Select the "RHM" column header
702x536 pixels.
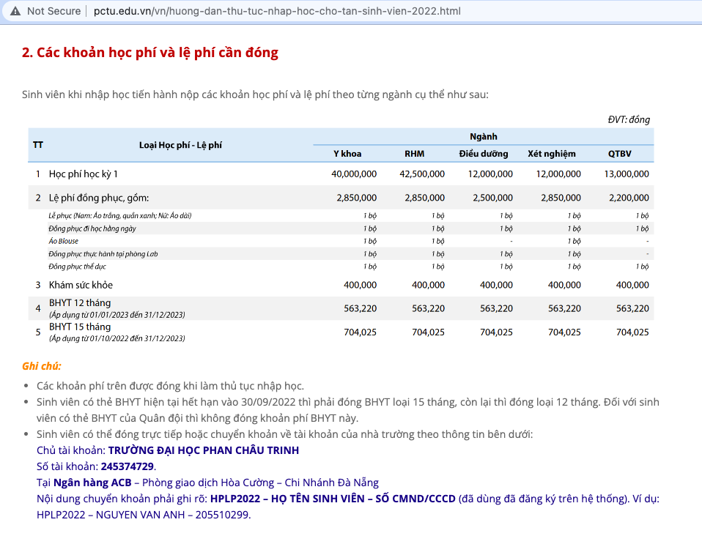[415, 154]
